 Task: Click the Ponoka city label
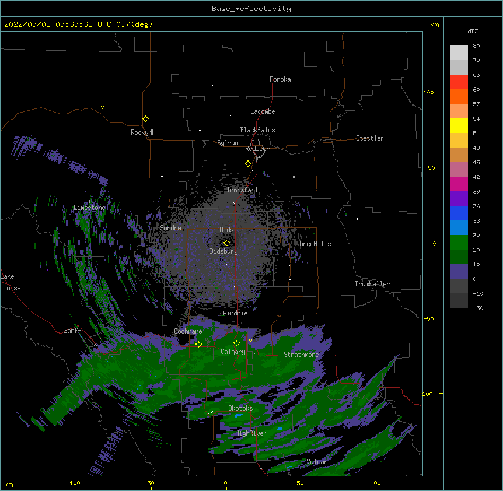pyautogui.click(x=280, y=79)
